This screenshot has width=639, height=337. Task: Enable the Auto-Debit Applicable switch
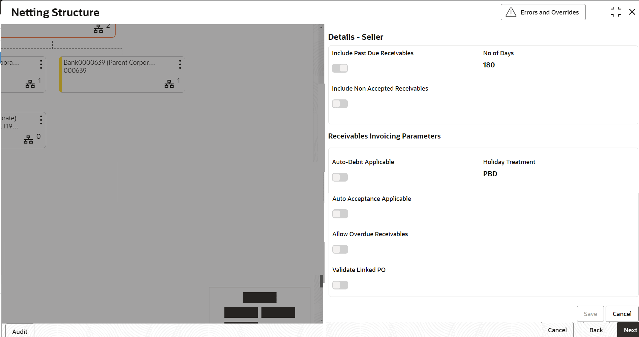pyautogui.click(x=340, y=177)
